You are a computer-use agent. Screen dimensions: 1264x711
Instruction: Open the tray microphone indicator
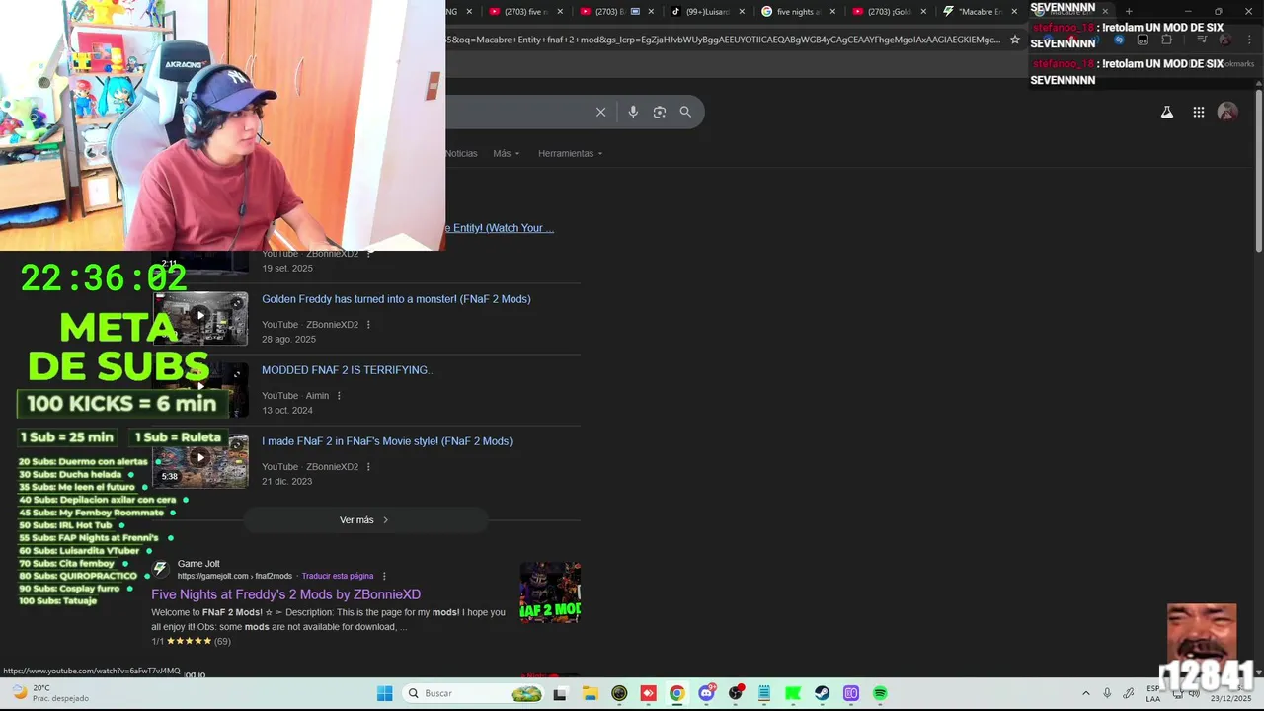click(x=1107, y=693)
